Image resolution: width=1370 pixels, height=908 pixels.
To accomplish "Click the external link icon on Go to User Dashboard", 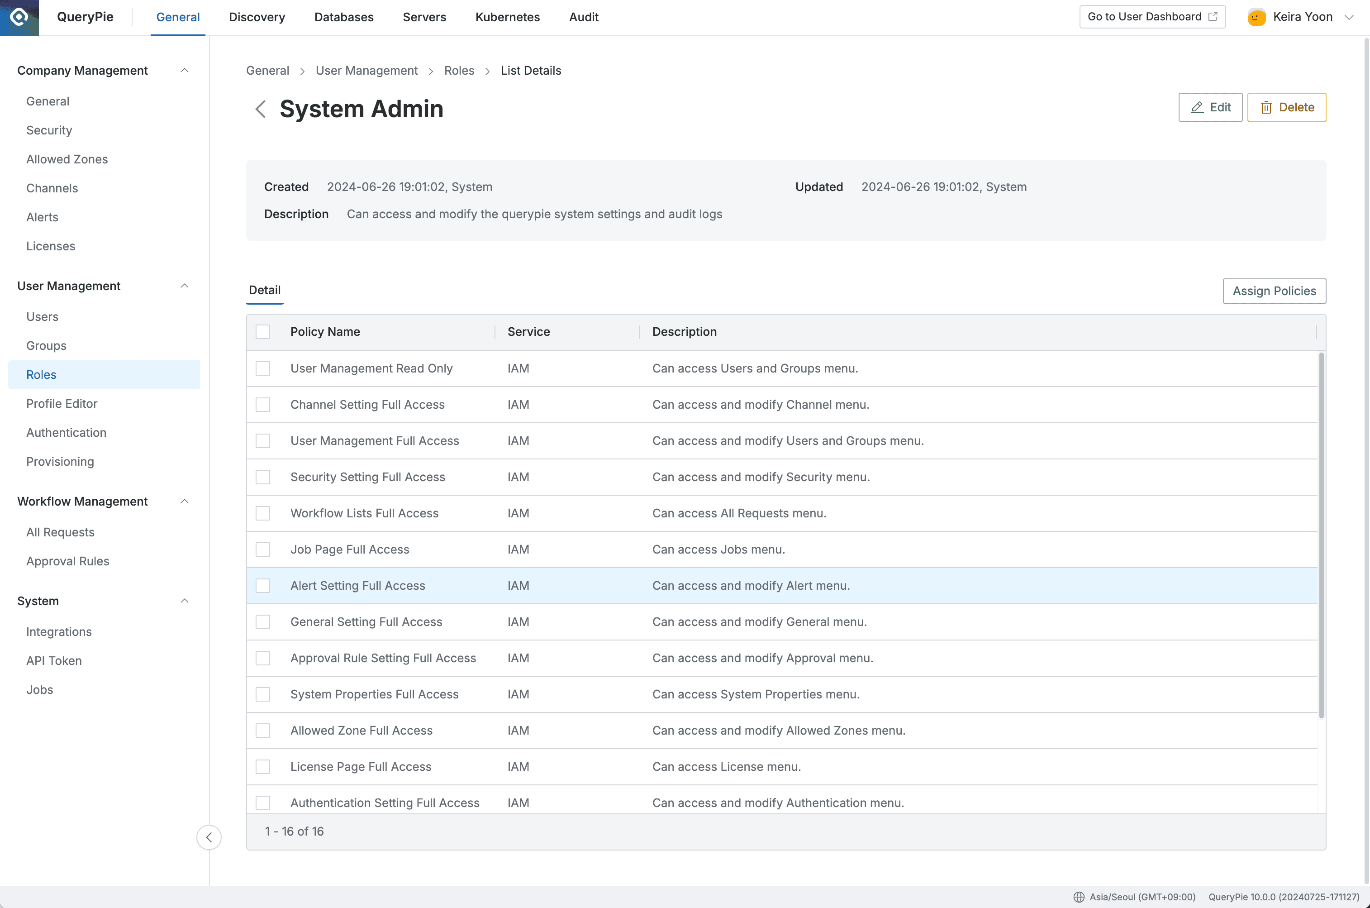I will (x=1212, y=16).
